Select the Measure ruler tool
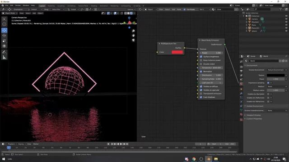The image size is (289, 162). coord(5,58)
